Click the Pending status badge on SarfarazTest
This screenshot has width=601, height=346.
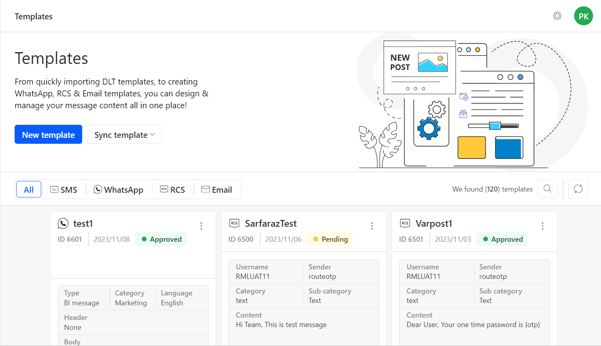click(330, 239)
